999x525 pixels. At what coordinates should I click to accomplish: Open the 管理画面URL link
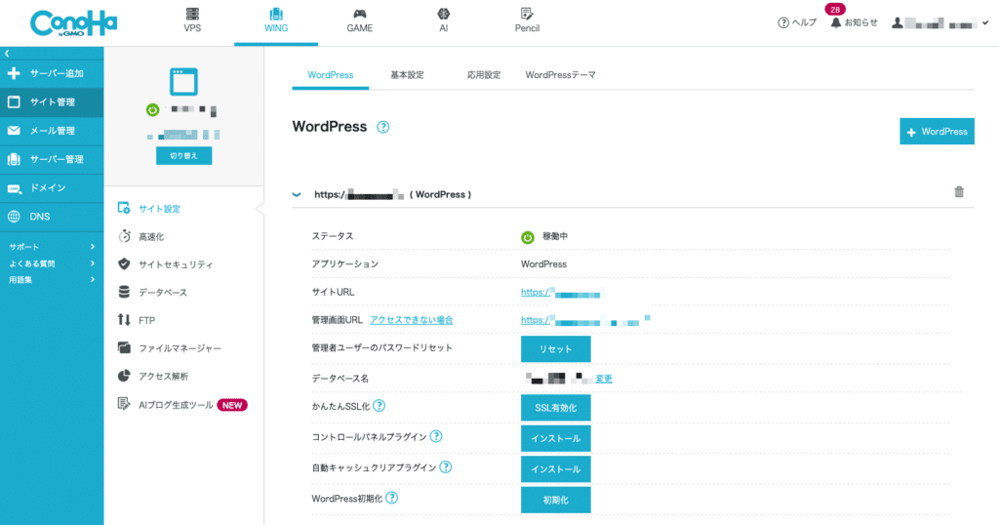coord(585,320)
